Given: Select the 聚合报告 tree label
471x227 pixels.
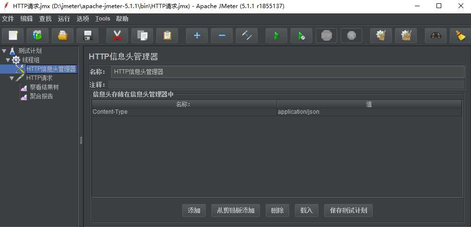Looking at the screenshot, I should 41,97.
